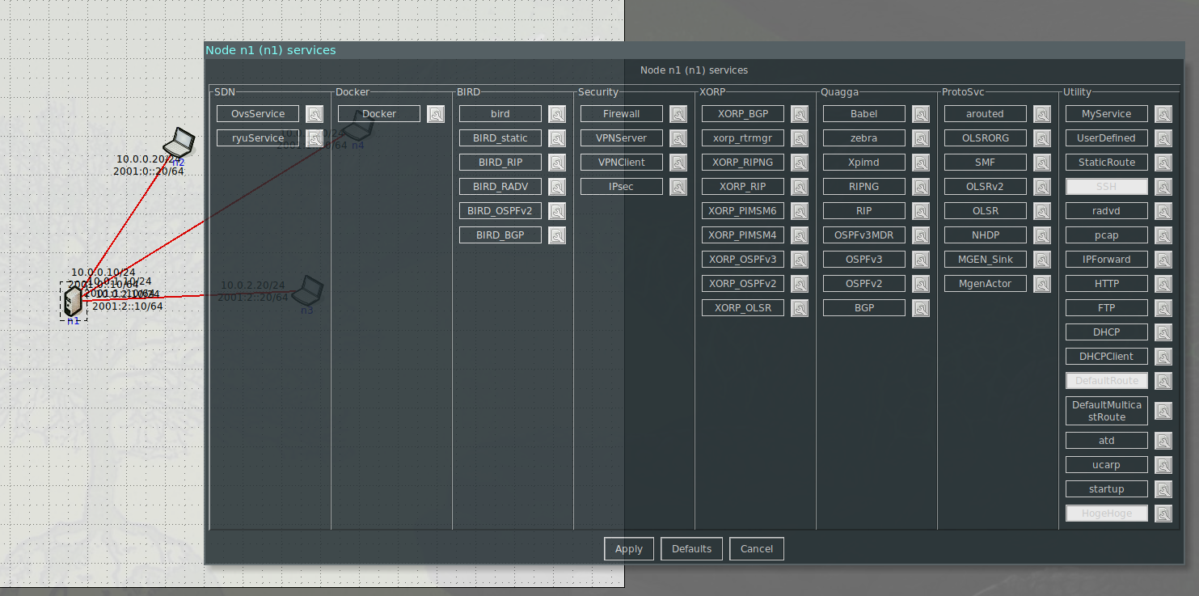Enable the Xpimd service
This screenshot has width=1199, height=596.
tap(864, 163)
